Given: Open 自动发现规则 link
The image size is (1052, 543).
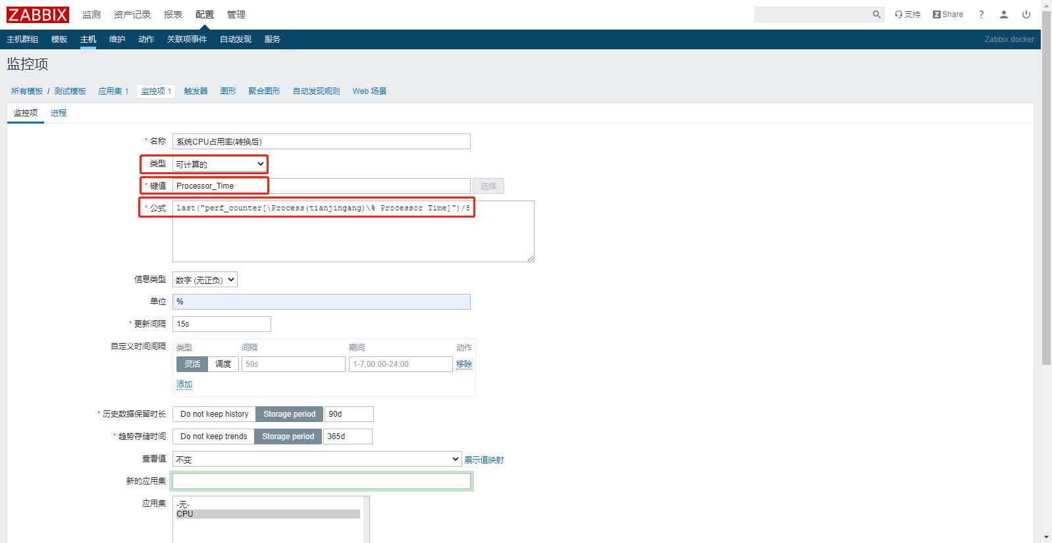Looking at the screenshot, I should (316, 91).
